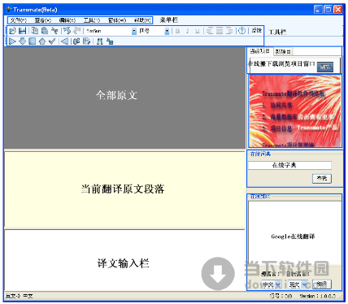This screenshot has height=304, width=348.
Task: Click the Version 1.0.0.0 status text
Action: click(x=317, y=296)
